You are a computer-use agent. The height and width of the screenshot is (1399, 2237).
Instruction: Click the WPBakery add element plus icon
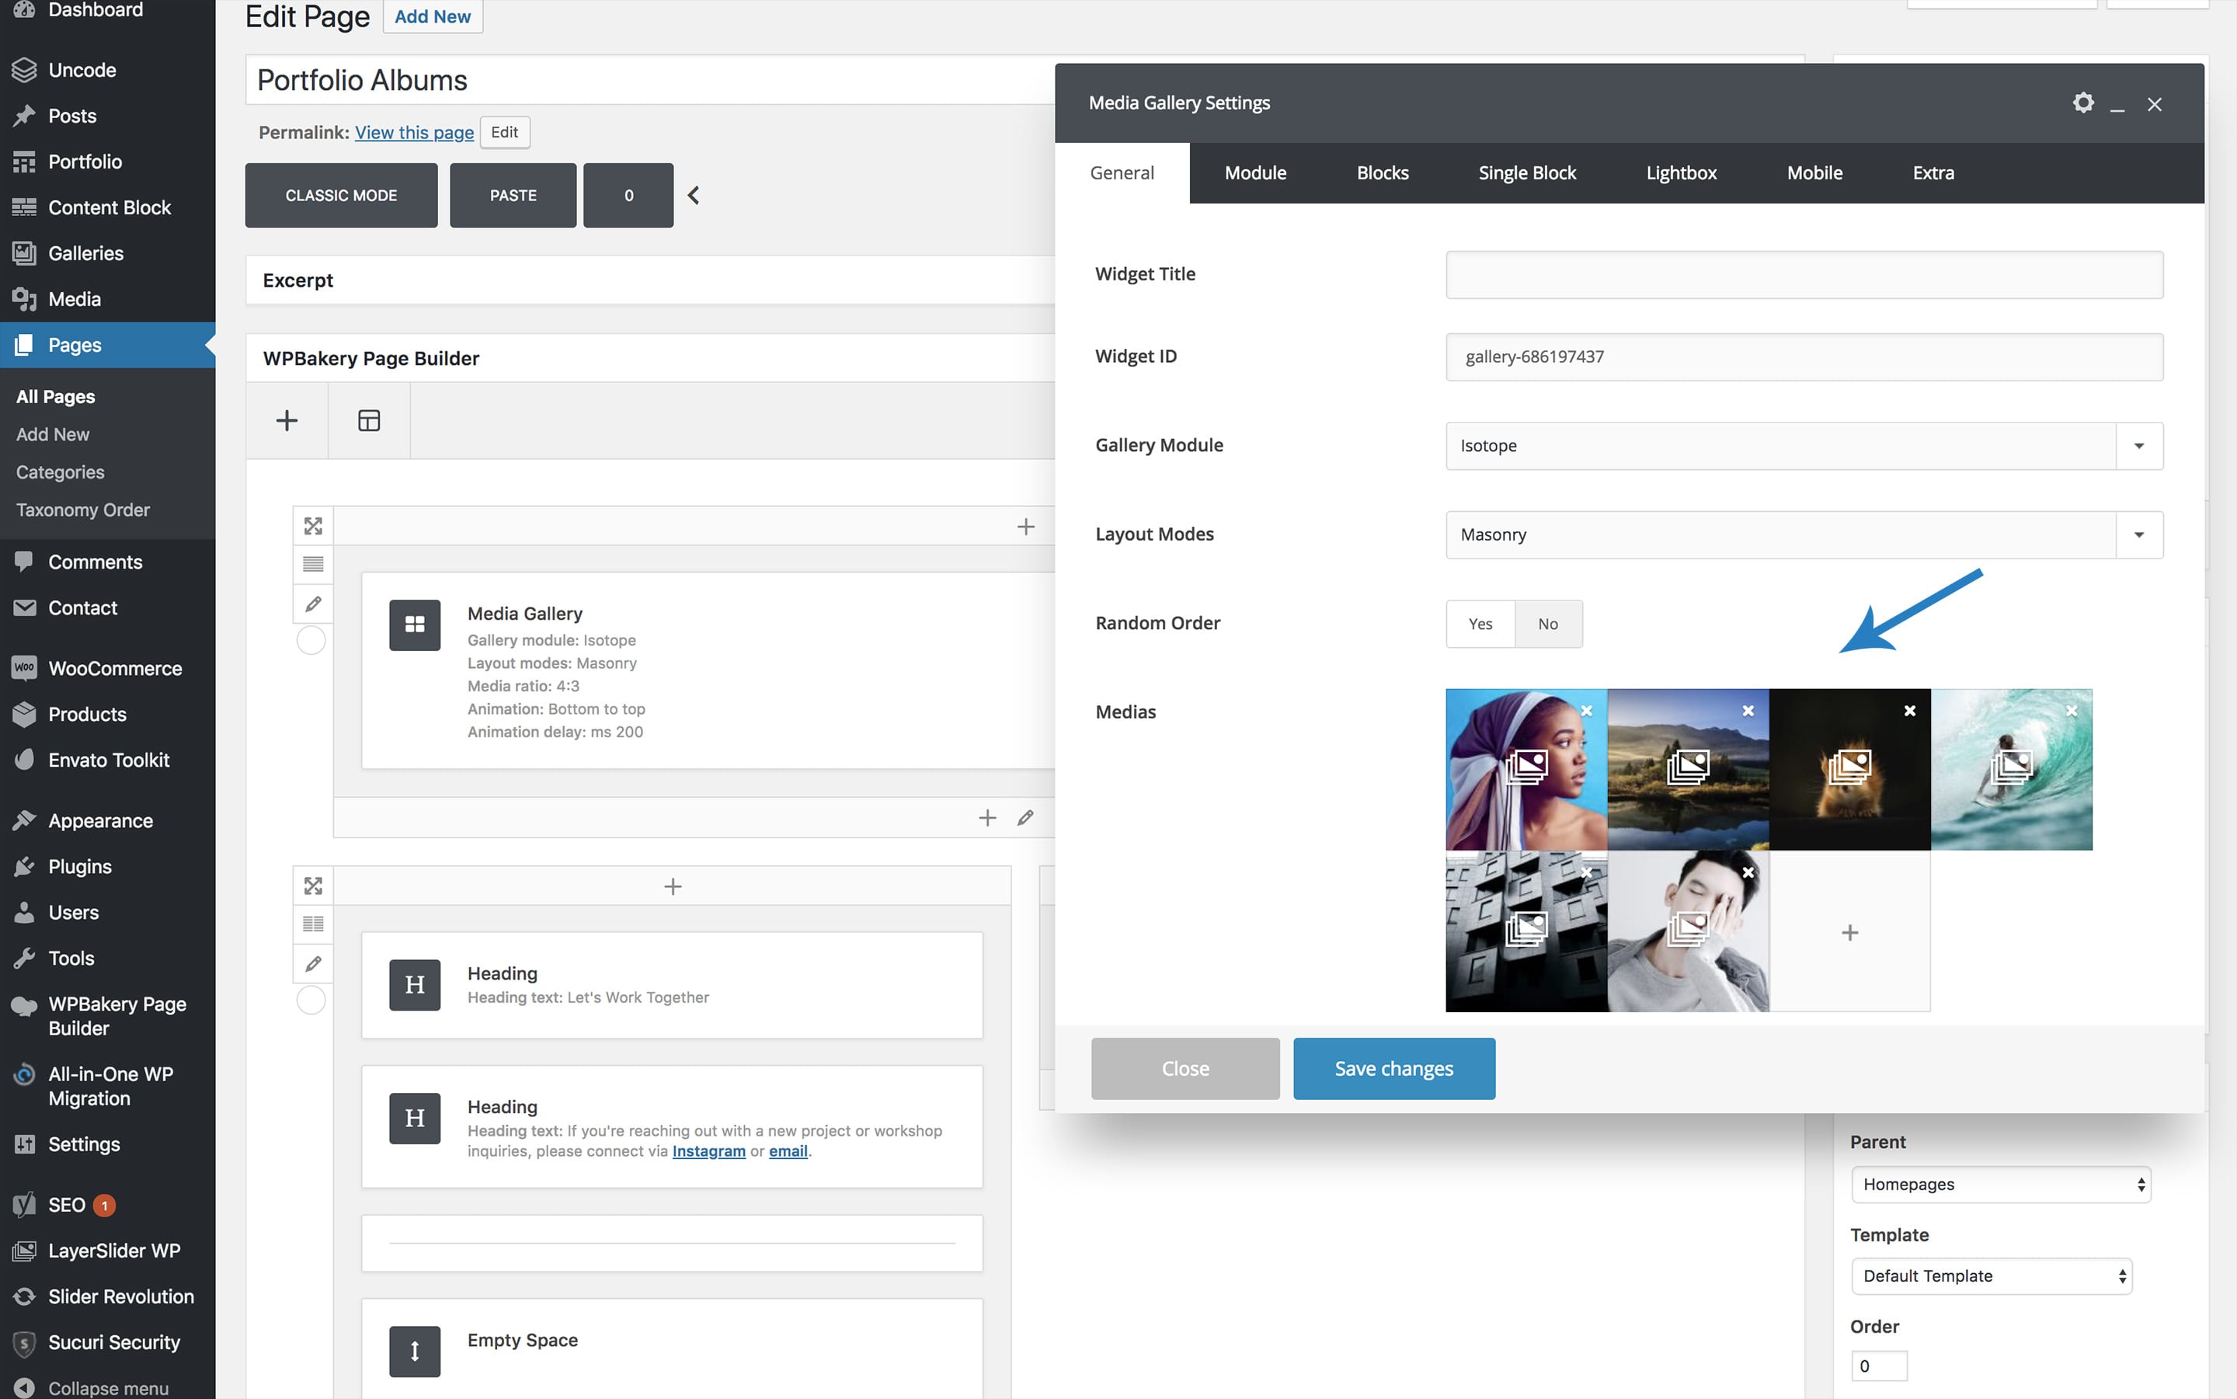[287, 420]
